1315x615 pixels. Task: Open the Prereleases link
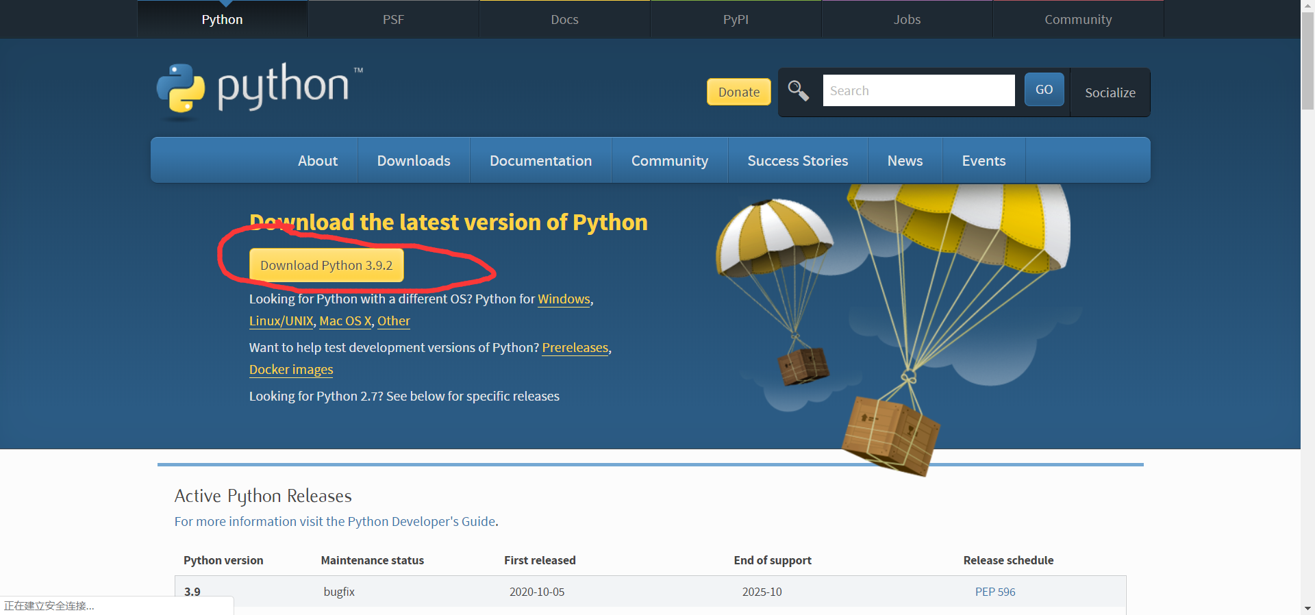point(575,348)
